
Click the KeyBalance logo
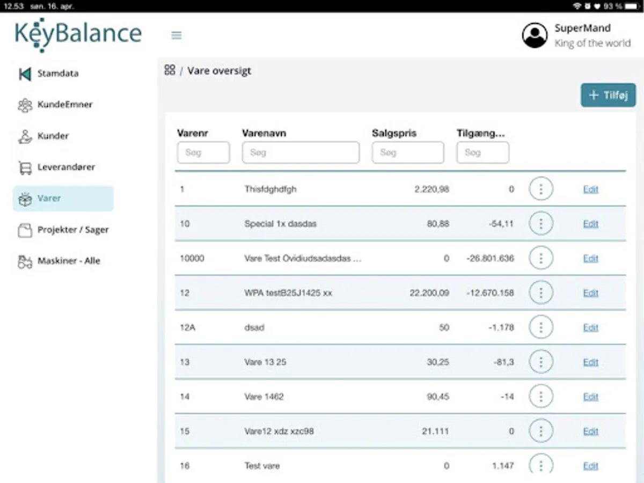point(78,34)
